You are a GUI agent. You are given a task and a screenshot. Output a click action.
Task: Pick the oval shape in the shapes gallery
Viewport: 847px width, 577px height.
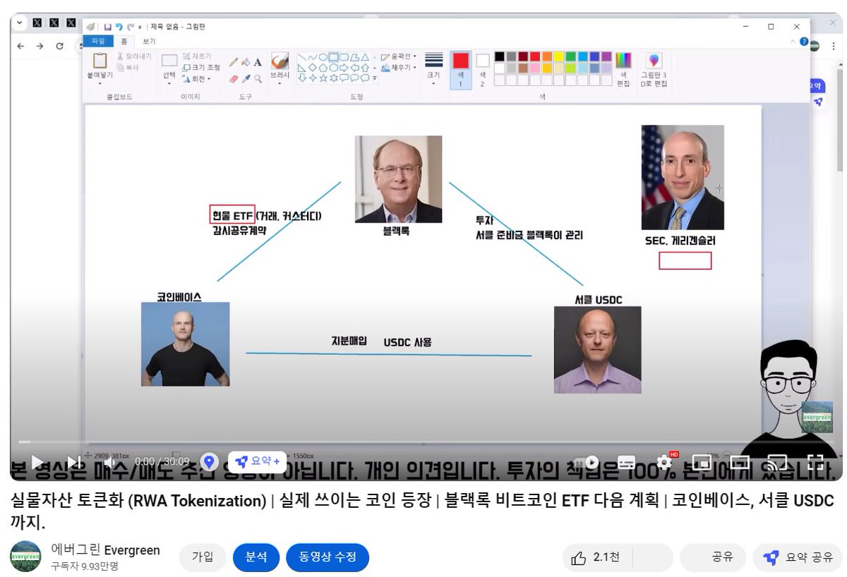pos(323,57)
